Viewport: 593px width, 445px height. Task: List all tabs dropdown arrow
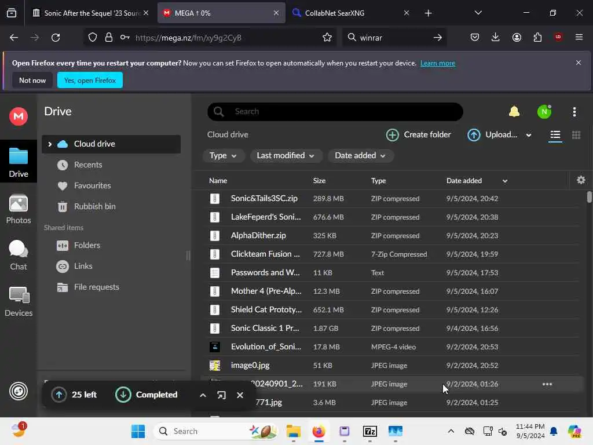point(478,13)
